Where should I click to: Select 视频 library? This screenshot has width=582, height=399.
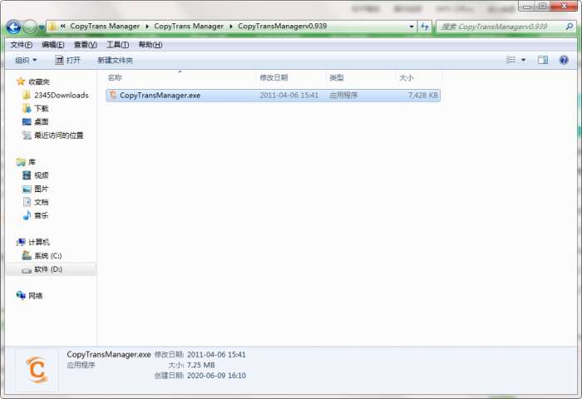[42, 175]
